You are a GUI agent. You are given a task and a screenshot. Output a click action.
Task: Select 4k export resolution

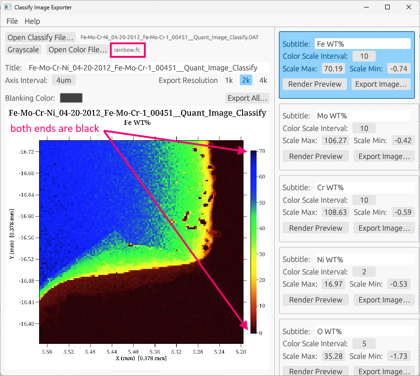[263, 80]
